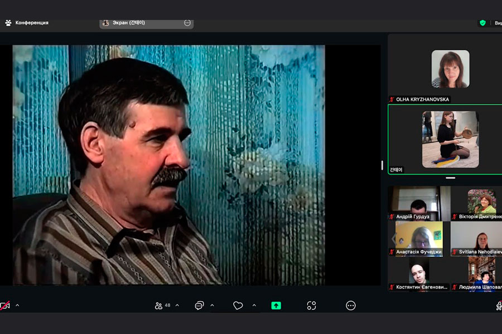This screenshot has width=502, height=334.
Task: Expand chat options chevron
Action: pyautogui.click(x=212, y=306)
